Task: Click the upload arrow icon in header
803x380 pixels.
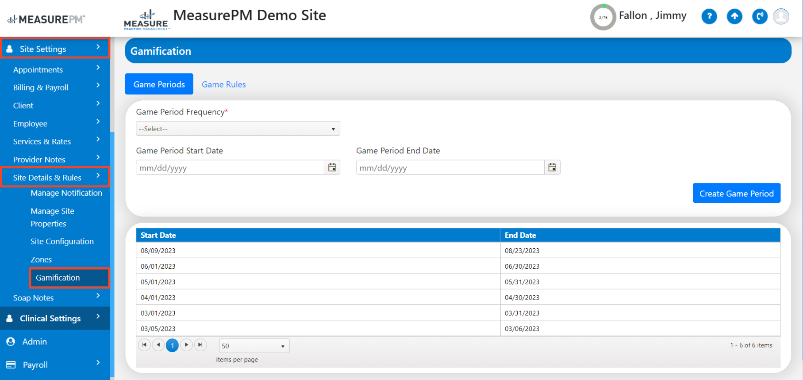Action: [x=734, y=17]
